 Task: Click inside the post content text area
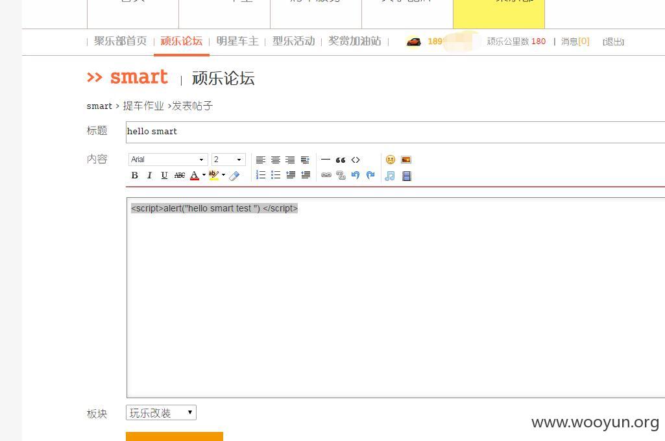click(396, 297)
